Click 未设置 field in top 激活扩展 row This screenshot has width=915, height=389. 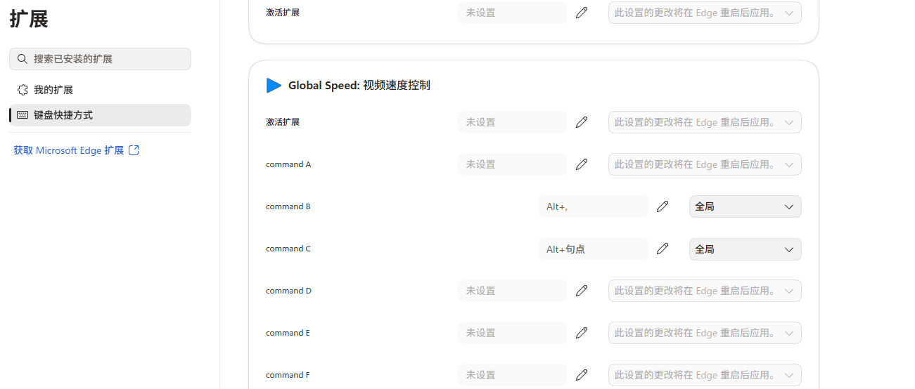[513, 13]
